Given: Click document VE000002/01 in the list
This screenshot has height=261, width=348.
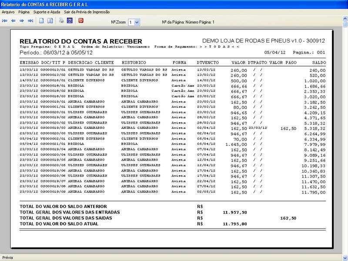Looking at the screenshot, I should (x=53, y=138).
